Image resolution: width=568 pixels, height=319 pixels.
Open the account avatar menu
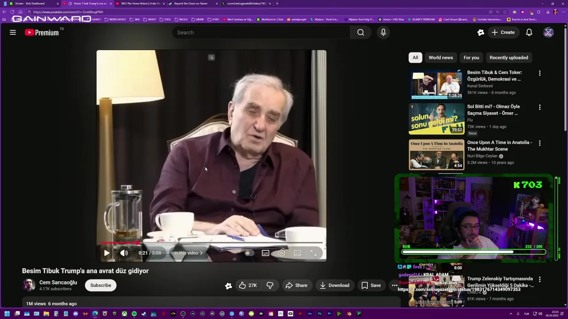point(548,32)
